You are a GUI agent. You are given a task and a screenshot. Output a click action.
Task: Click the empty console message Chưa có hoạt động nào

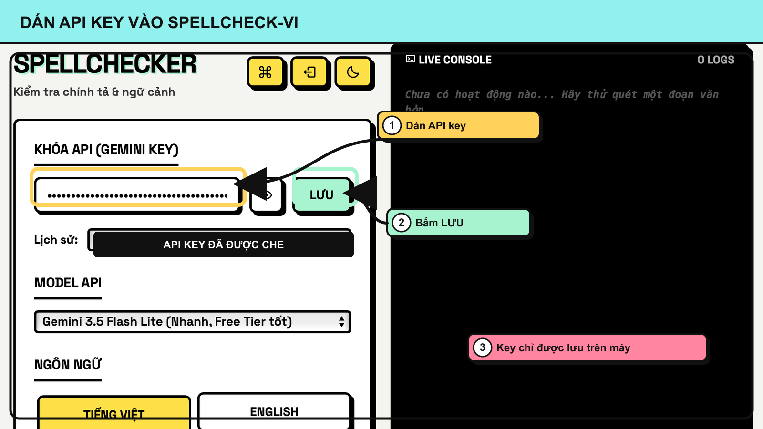click(562, 101)
